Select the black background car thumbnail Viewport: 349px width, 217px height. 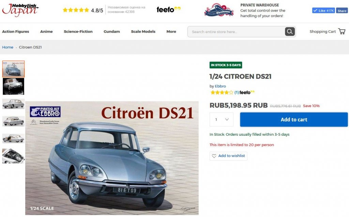pos(13,86)
